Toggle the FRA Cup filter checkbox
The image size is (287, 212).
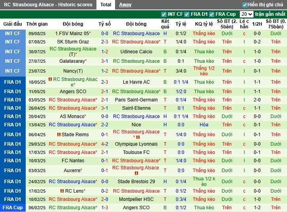[x=212, y=14]
